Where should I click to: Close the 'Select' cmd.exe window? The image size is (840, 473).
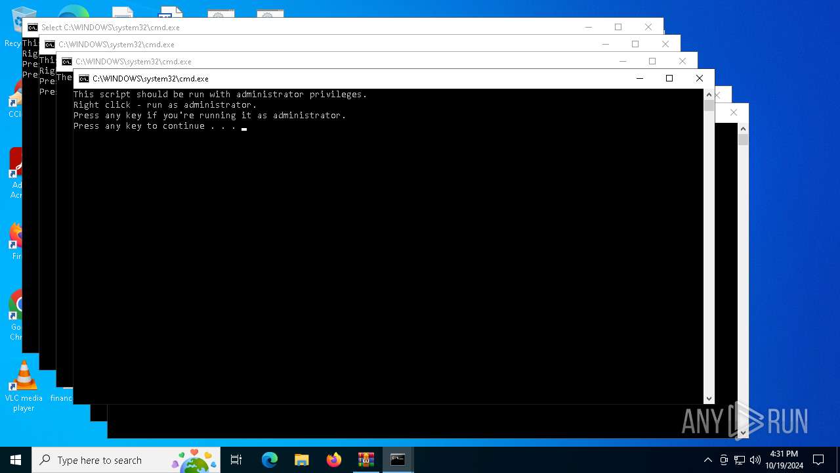coord(648,27)
